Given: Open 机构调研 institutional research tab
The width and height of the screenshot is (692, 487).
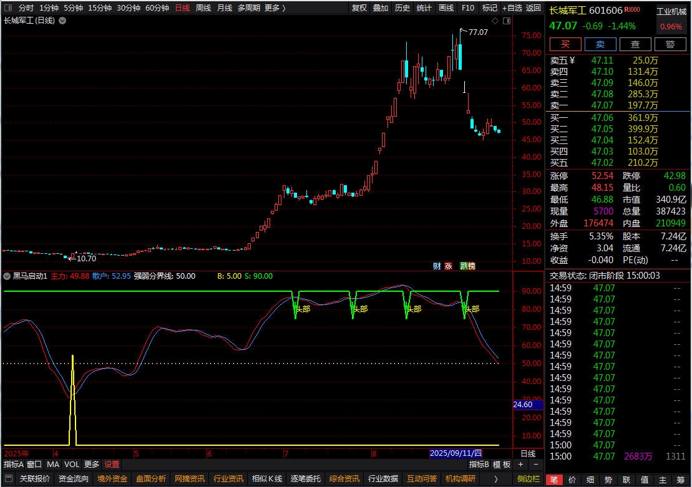Looking at the screenshot, I should click(461, 479).
